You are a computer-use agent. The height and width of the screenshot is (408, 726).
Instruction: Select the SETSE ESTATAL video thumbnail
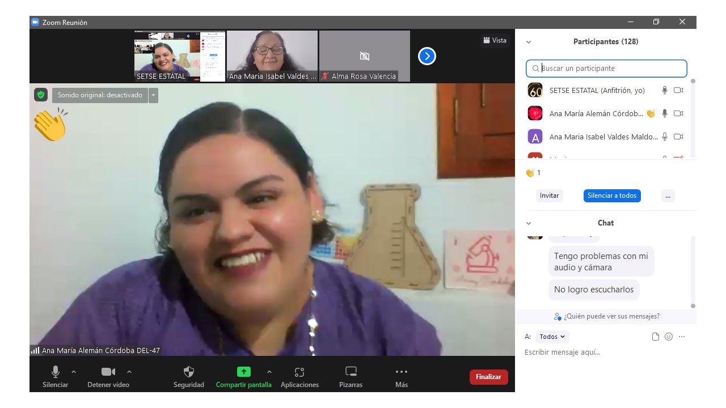[180, 56]
